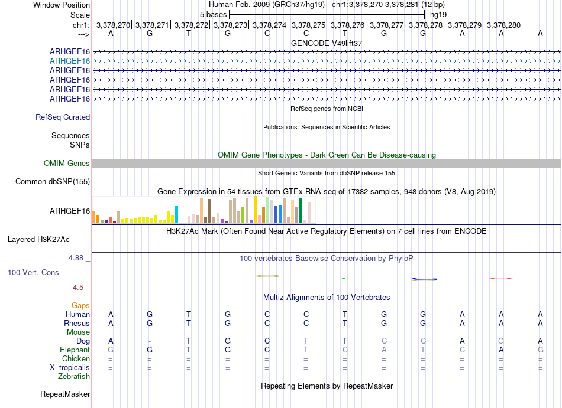The image size is (562, 408).
Task: Click the Elephant alignment row label
Action: 75,350
